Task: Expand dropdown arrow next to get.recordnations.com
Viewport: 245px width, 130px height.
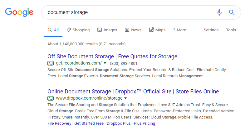Action: [105, 63]
